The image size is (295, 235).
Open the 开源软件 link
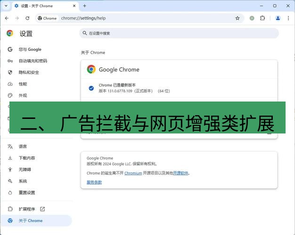click(180, 173)
